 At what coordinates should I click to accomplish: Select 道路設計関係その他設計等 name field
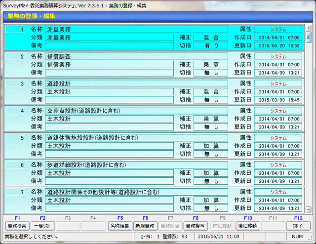tap(136, 192)
